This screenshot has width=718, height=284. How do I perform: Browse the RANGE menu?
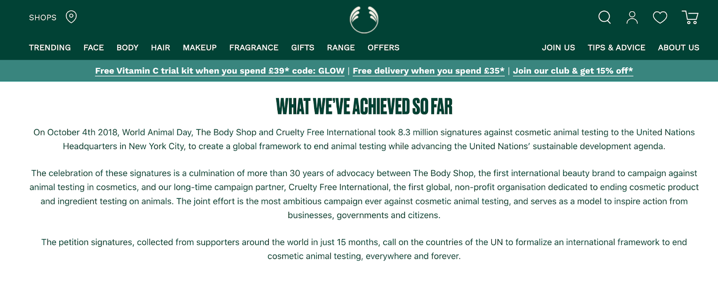tap(341, 47)
